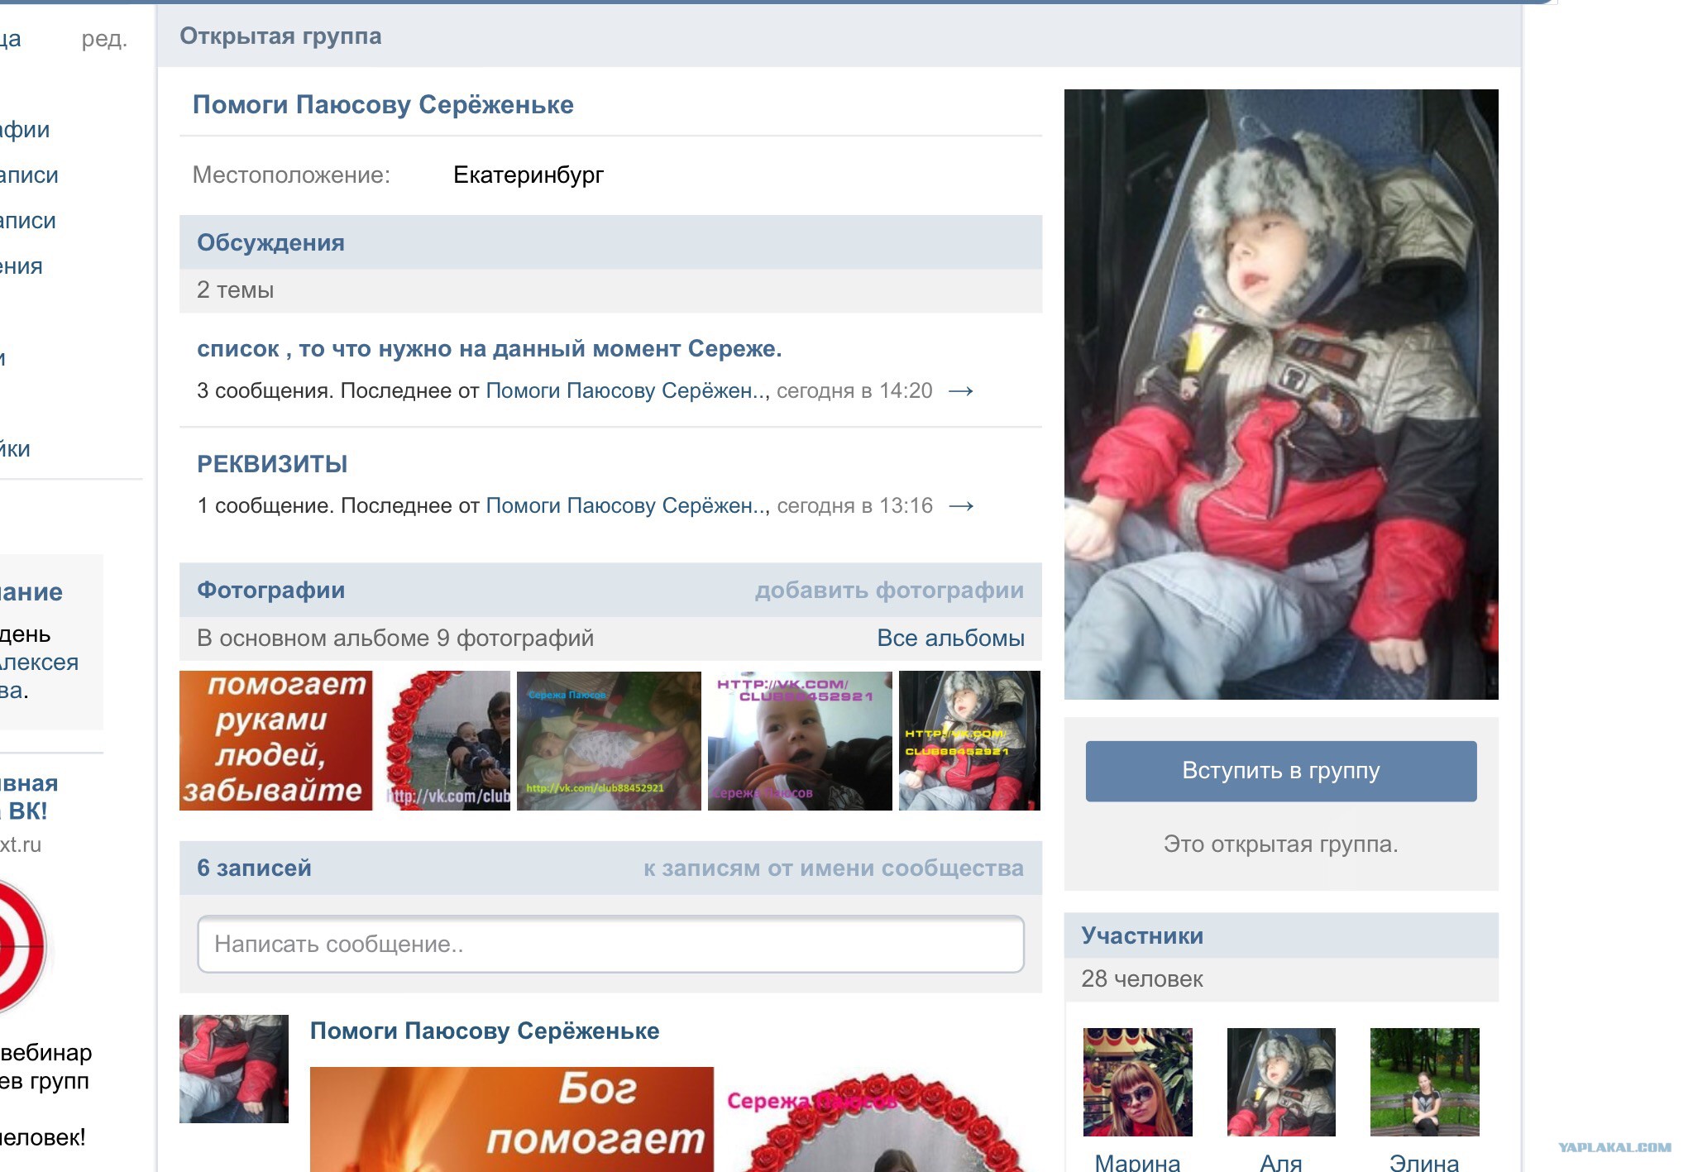Click the member name 'Элина'
The width and height of the screenshot is (1693, 1172).
coord(1424,1162)
